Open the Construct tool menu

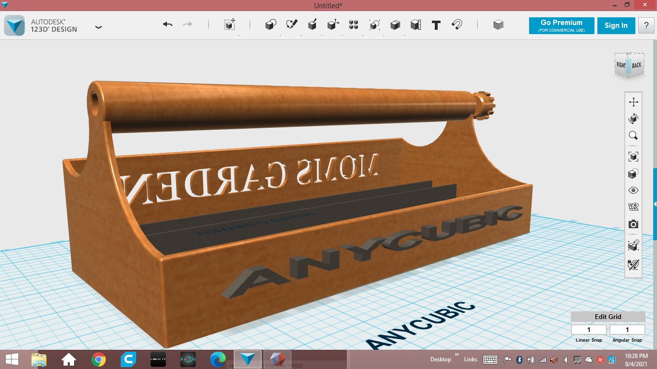[312, 25]
